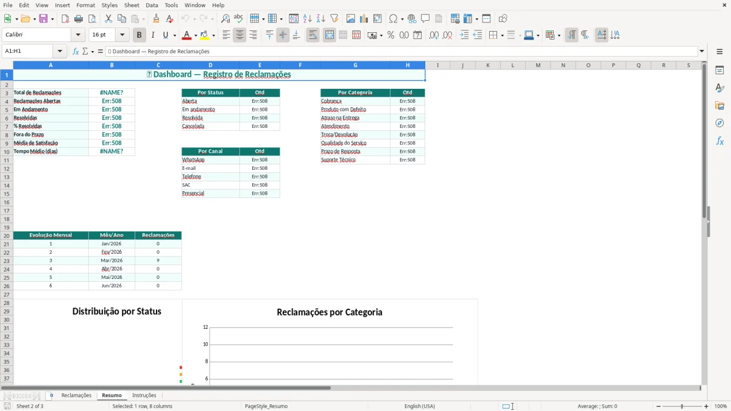This screenshot has height=411, width=731.
Task: Toggle Wrap Text
Action: pyautogui.click(x=313, y=35)
